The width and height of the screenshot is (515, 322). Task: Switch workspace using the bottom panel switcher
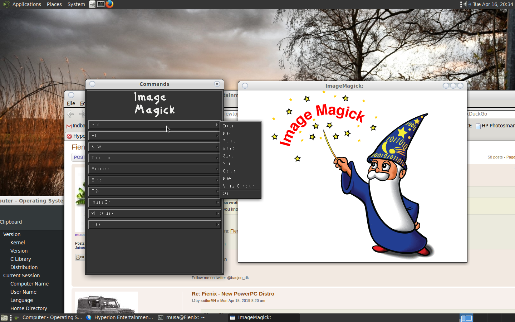[x=466, y=318]
